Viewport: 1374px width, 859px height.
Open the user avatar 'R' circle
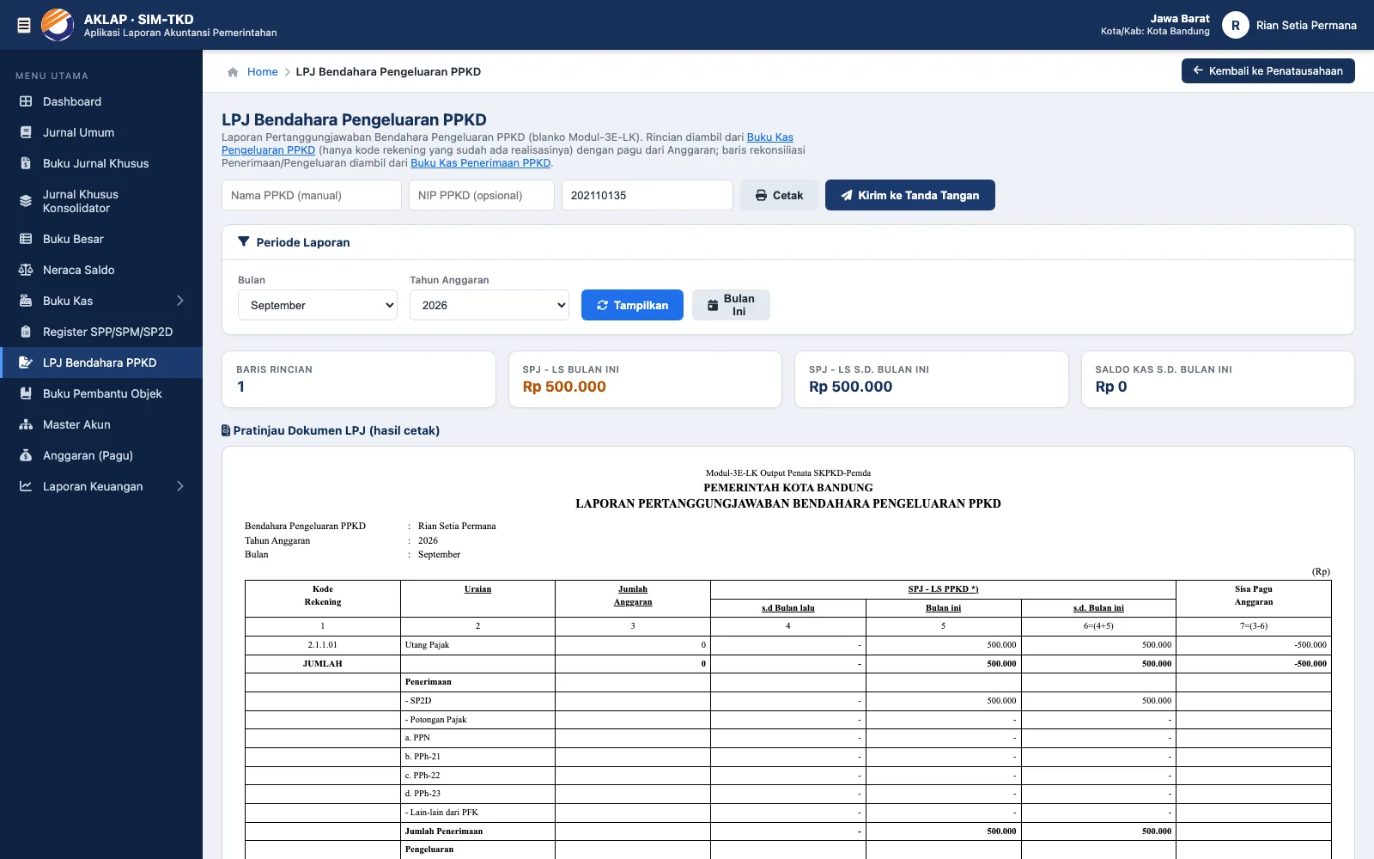[x=1235, y=26]
